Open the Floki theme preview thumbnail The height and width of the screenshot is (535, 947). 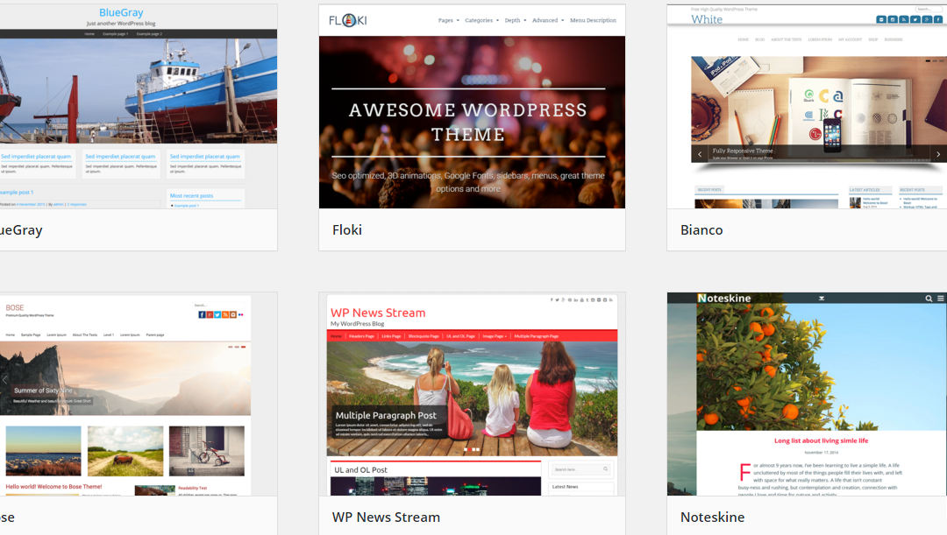[x=472, y=107]
